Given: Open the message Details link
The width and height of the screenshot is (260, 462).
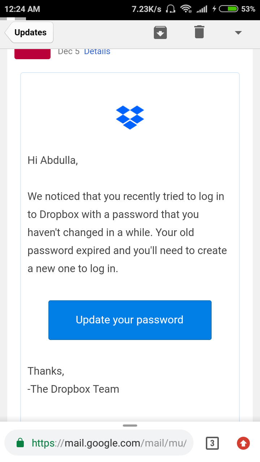Looking at the screenshot, I should [97, 52].
